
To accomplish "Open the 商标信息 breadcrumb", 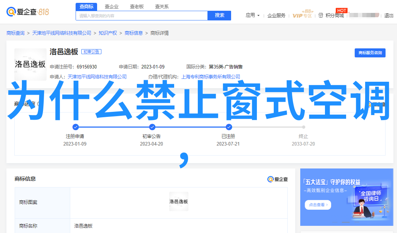I will (x=134, y=33).
